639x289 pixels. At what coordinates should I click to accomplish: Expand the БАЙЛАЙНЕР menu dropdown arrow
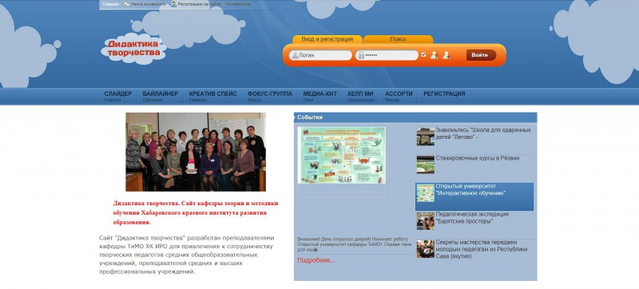pyautogui.click(x=182, y=101)
